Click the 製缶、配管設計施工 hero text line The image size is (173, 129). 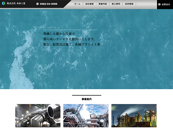[x=72, y=45]
